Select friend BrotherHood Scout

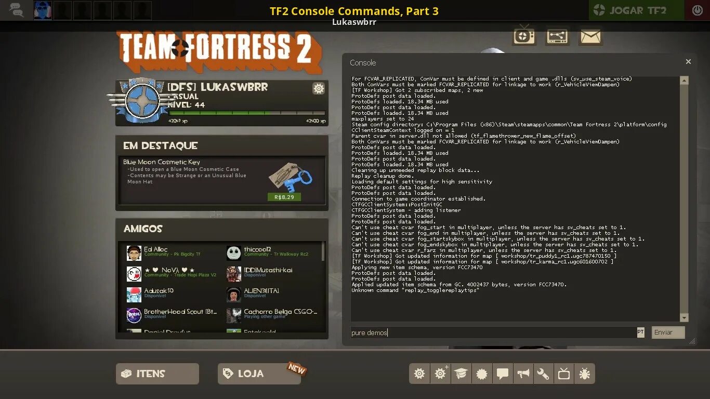point(172,314)
